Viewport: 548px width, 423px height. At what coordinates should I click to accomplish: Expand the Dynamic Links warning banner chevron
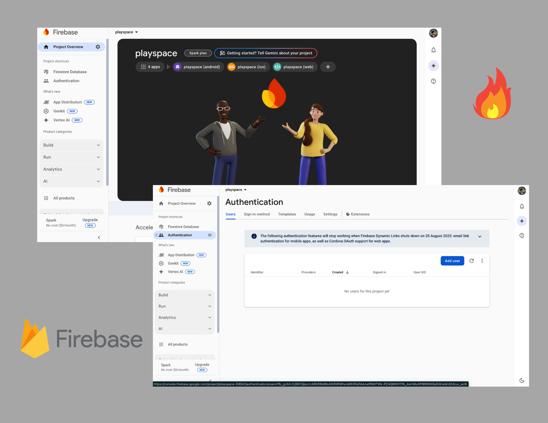click(480, 237)
